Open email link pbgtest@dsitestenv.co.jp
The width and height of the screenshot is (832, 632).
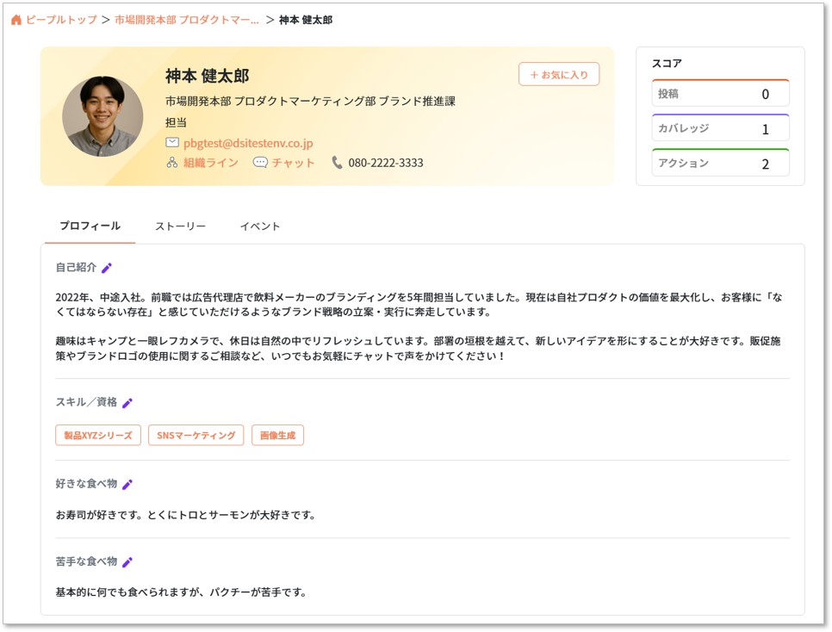248,143
